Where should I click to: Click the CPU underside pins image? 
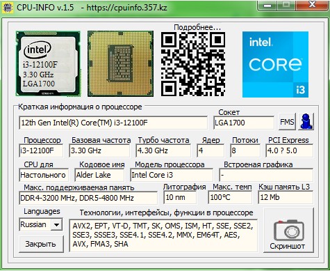point(120,63)
